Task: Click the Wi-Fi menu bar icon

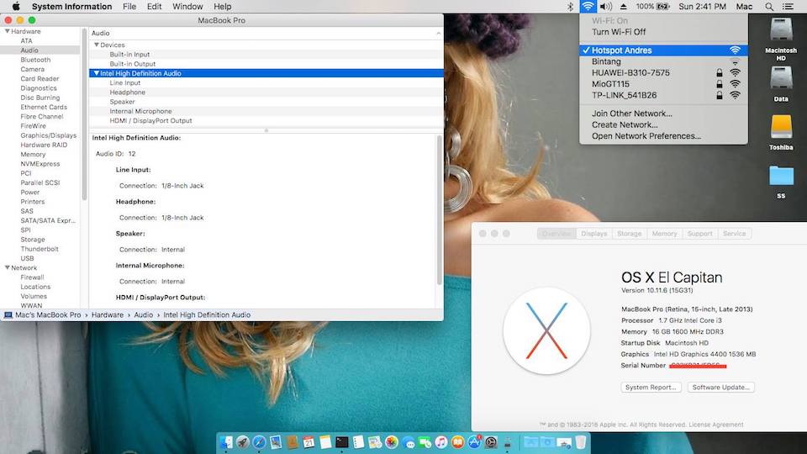Action: [x=588, y=7]
